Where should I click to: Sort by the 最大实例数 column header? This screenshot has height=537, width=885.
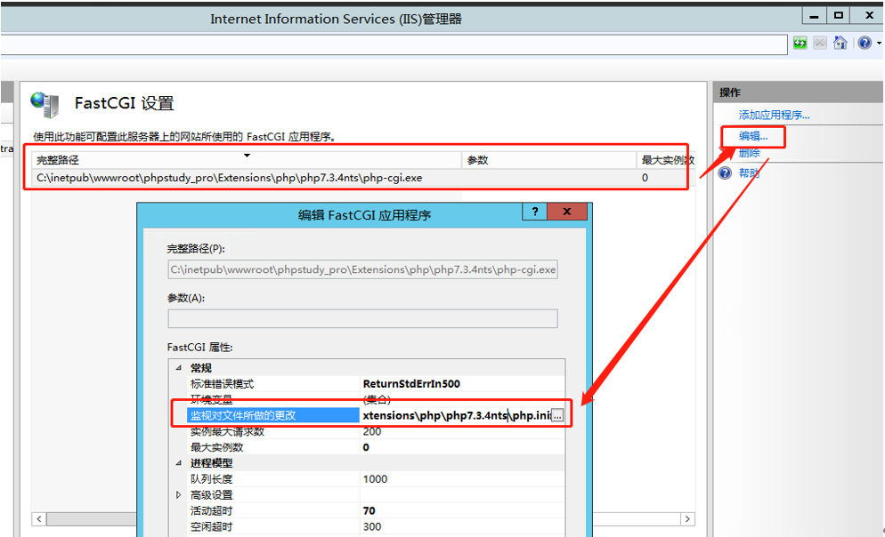pos(666,160)
